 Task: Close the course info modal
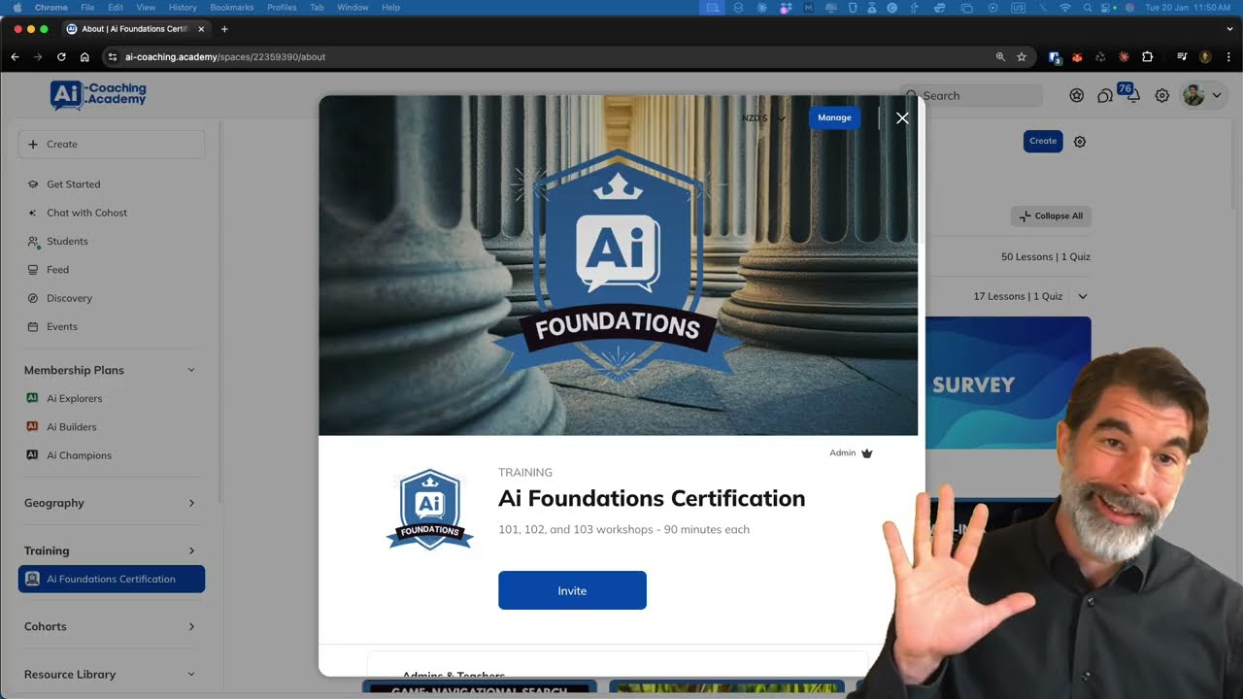coord(902,117)
